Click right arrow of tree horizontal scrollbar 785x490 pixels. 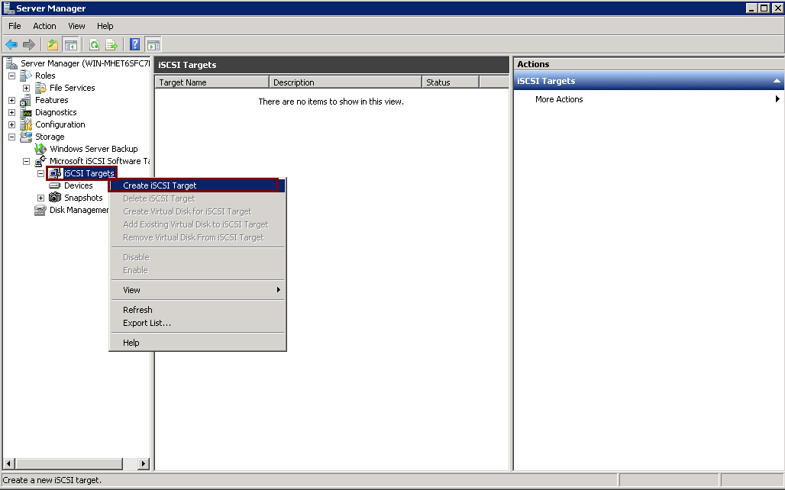click(x=144, y=463)
